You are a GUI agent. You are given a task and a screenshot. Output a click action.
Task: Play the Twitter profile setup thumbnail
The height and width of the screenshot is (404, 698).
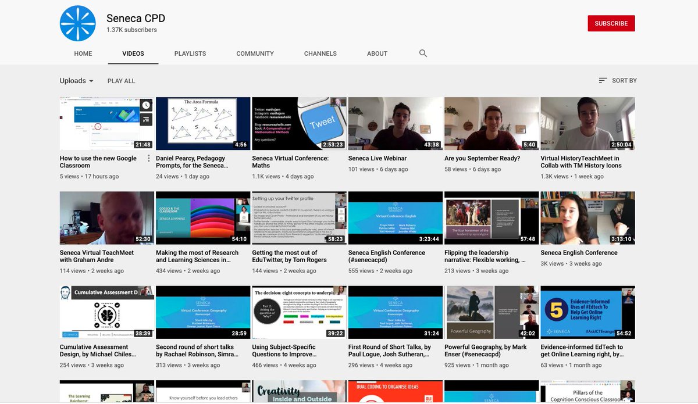300,218
